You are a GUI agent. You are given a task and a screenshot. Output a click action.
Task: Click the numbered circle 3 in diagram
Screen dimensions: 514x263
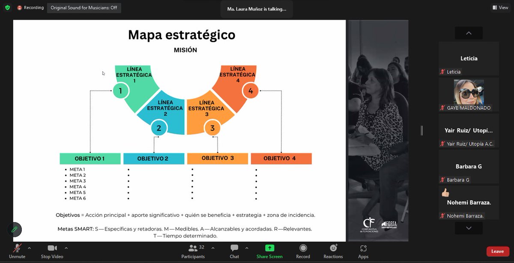point(212,128)
